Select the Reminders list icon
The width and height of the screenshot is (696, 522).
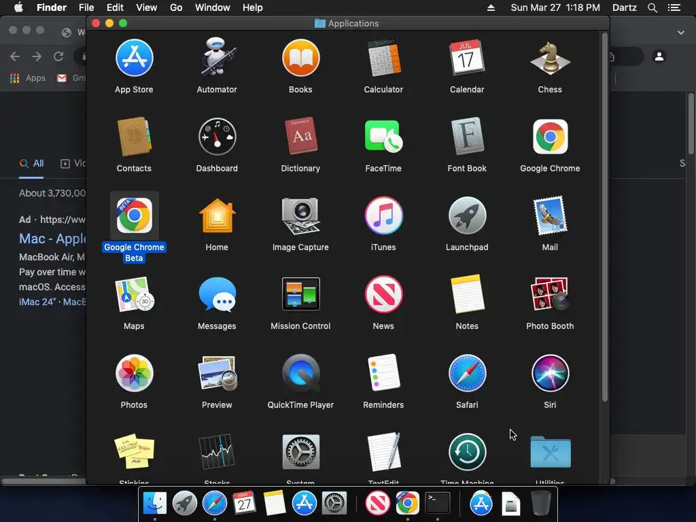coord(384,372)
